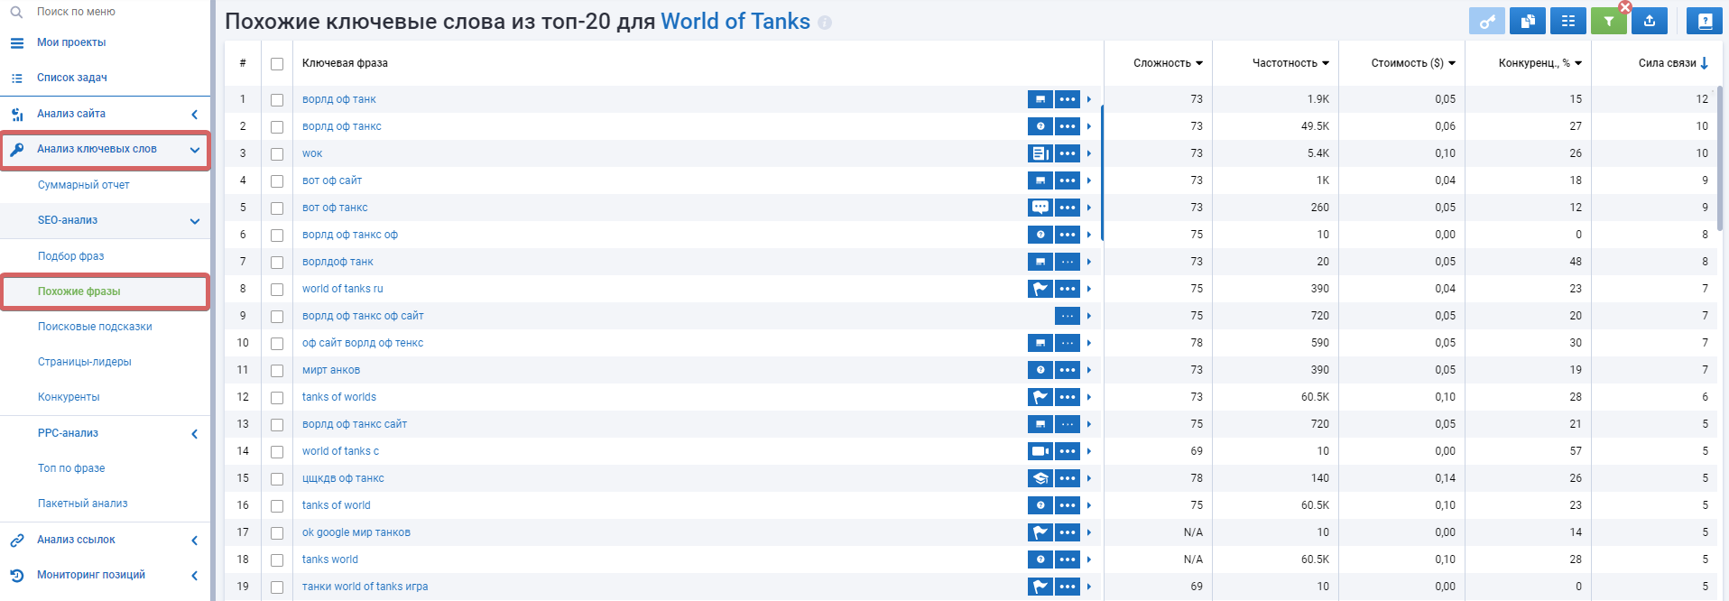Click the flag icon for 'ok google мир танков'
This screenshot has height=601, width=1729.
click(x=1040, y=532)
